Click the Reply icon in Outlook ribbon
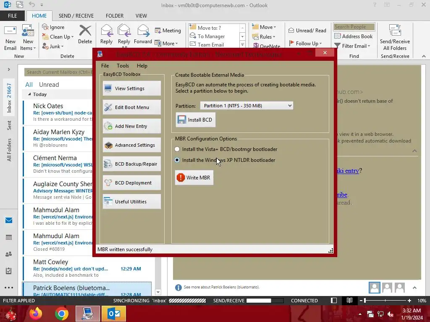The width and height of the screenshot is (430, 322). (x=106, y=34)
